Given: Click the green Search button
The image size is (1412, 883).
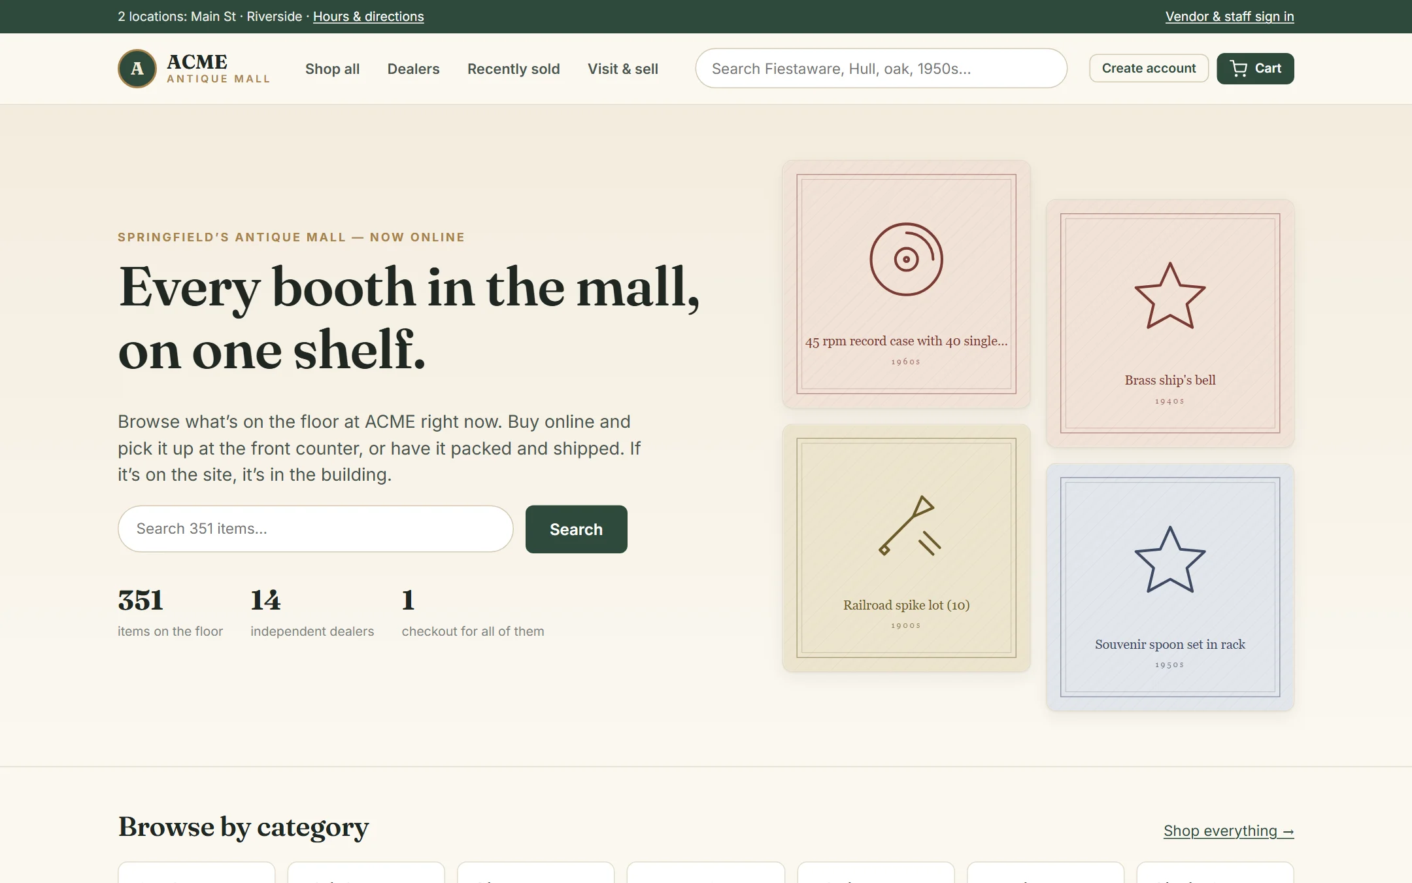Looking at the screenshot, I should [576, 529].
